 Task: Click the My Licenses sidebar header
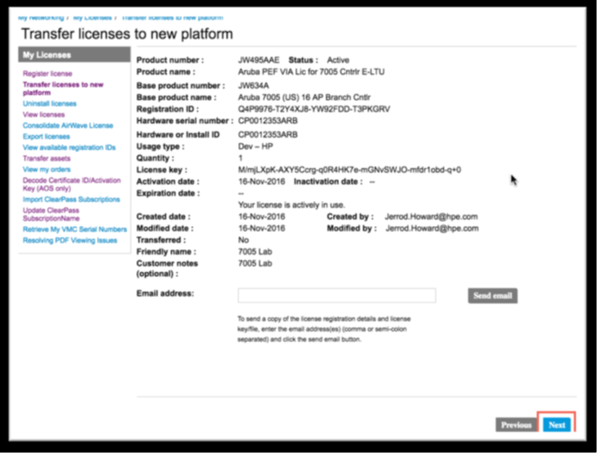[x=74, y=55]
